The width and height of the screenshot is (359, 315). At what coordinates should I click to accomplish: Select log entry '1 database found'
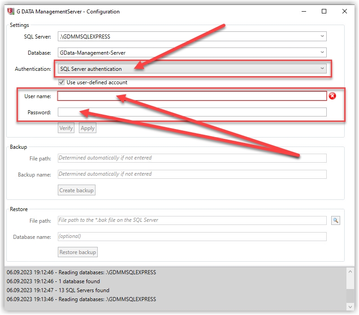pyautogui.click(x=53, y=281)
